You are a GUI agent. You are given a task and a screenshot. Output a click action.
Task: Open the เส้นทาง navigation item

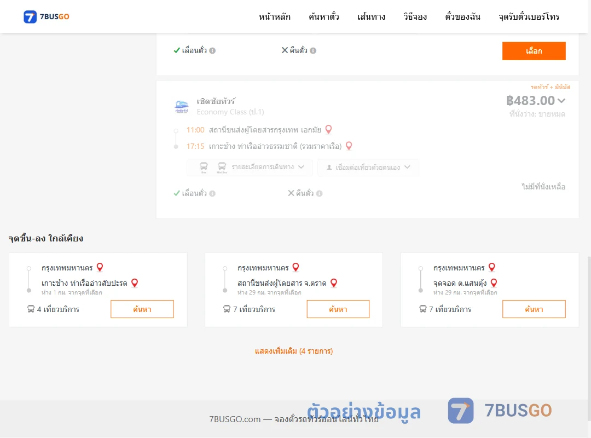coord(371,16)
